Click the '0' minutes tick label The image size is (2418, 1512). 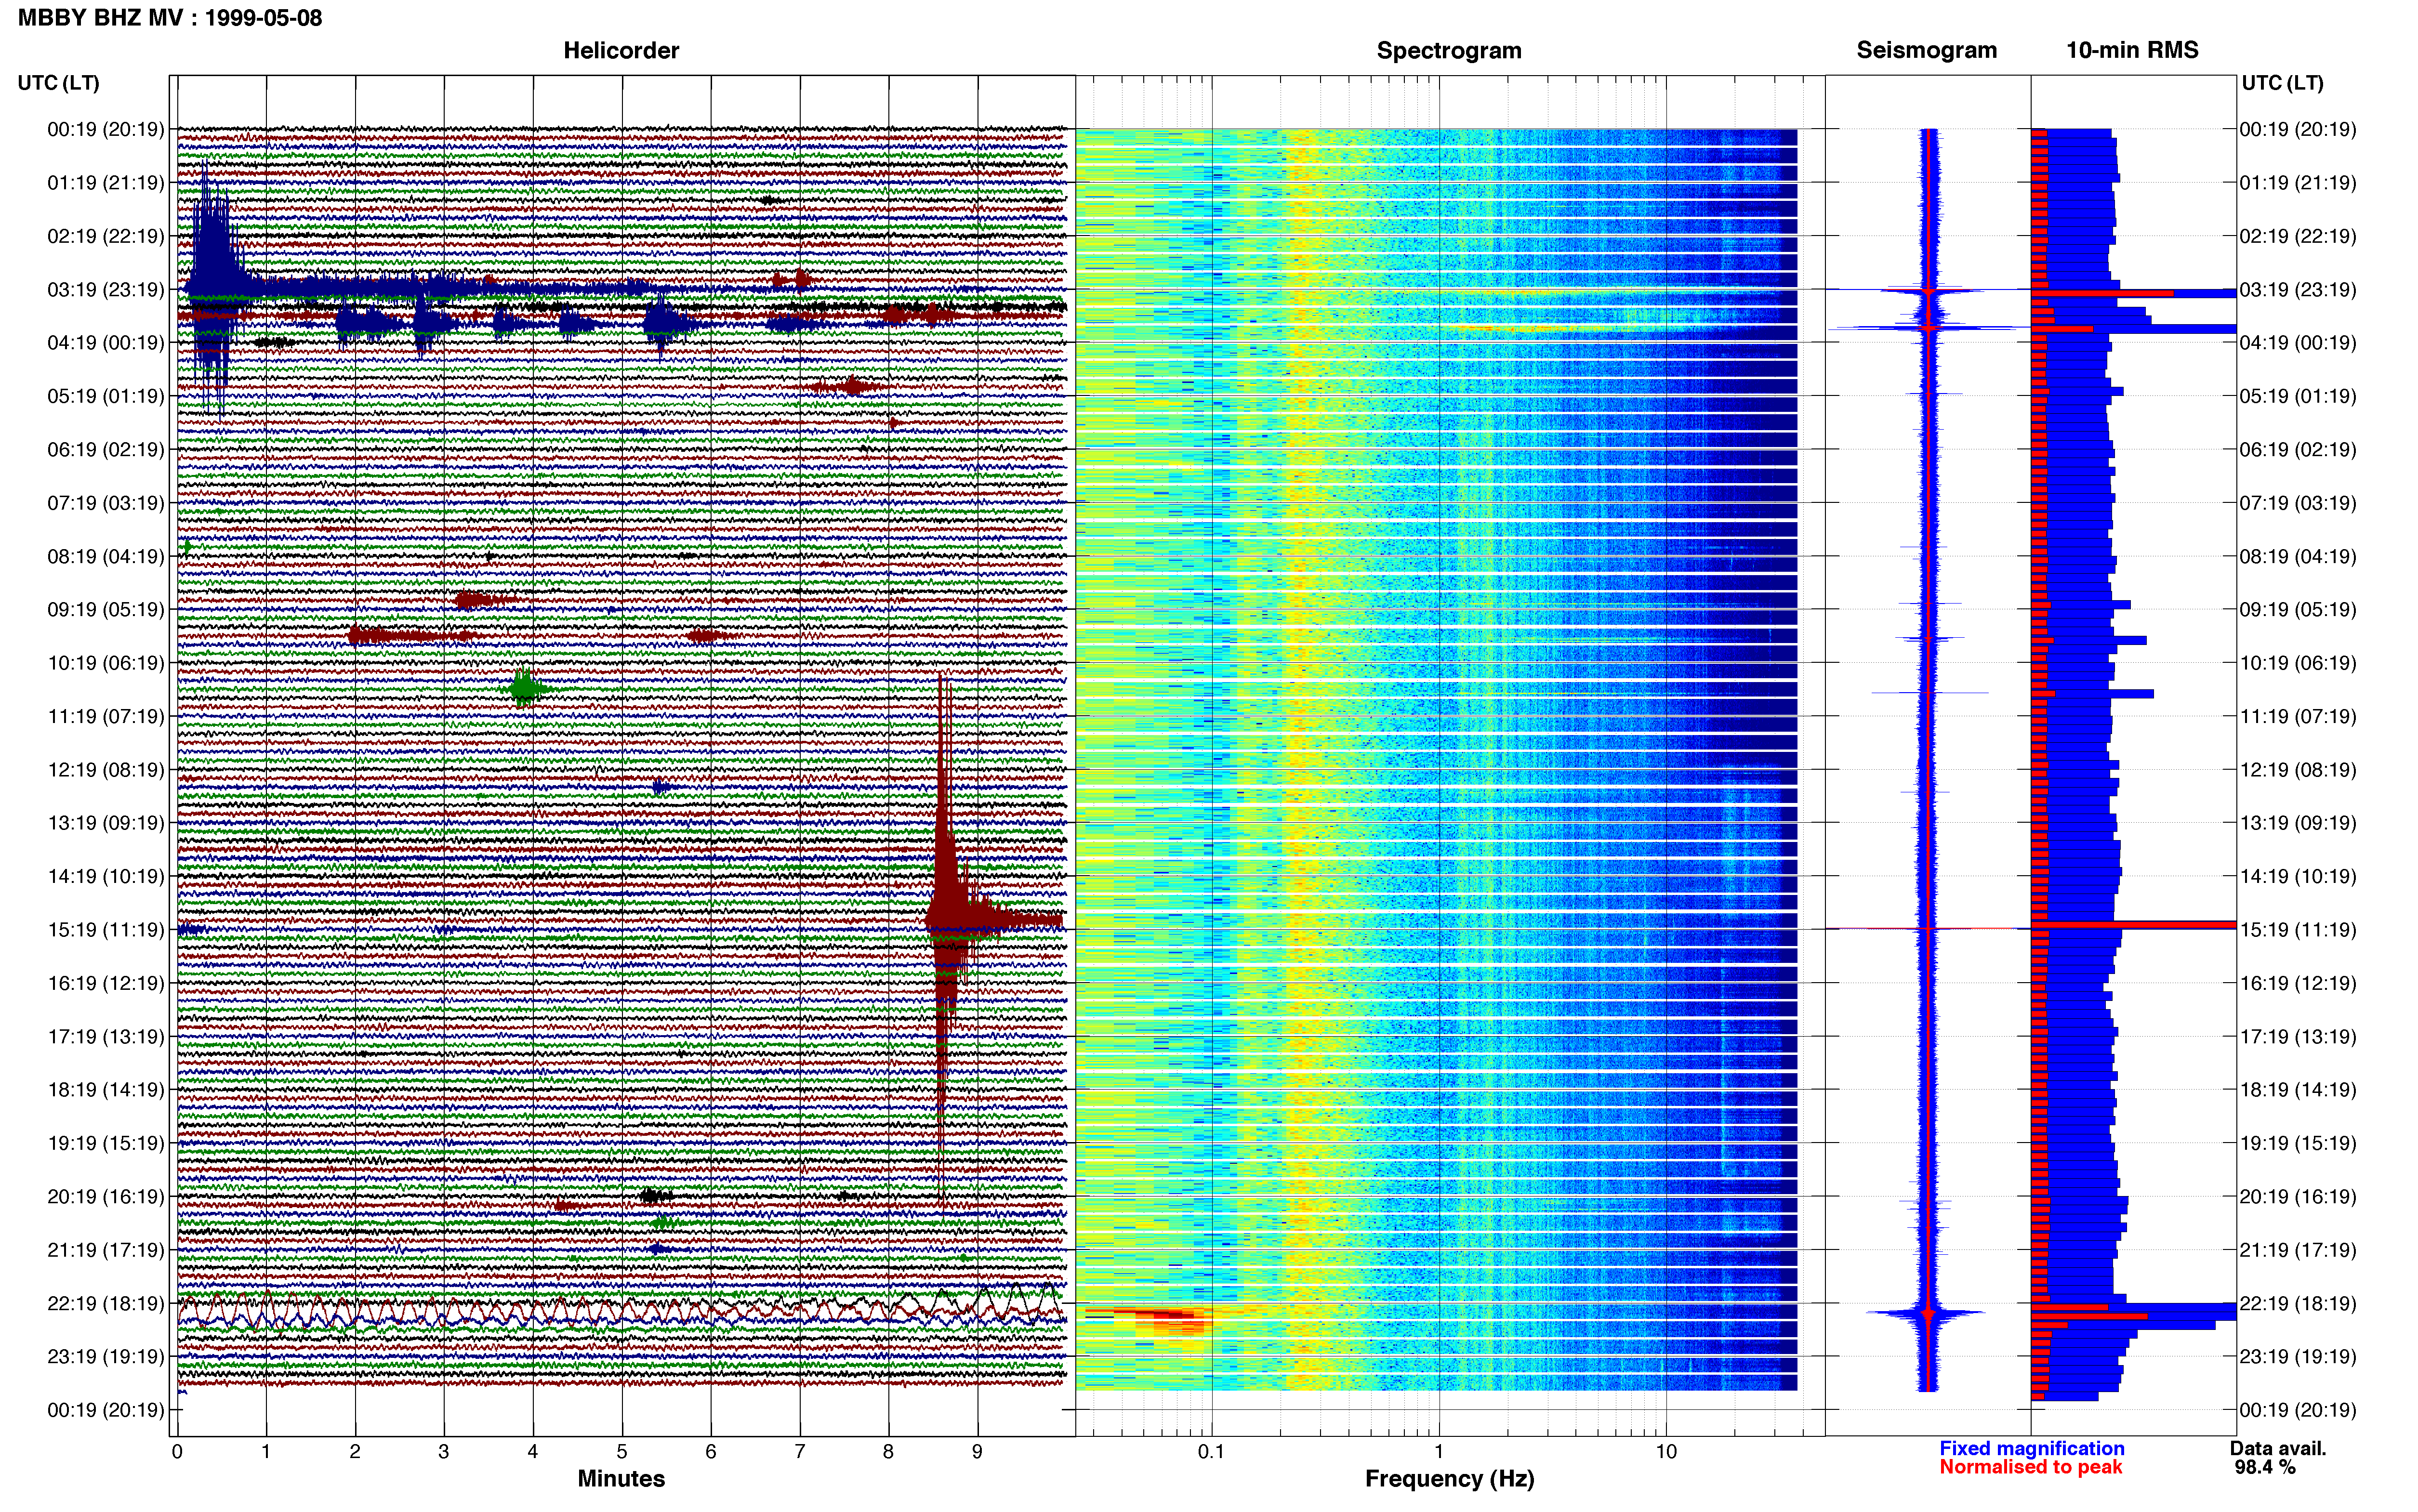click(x=177, y=1452)
